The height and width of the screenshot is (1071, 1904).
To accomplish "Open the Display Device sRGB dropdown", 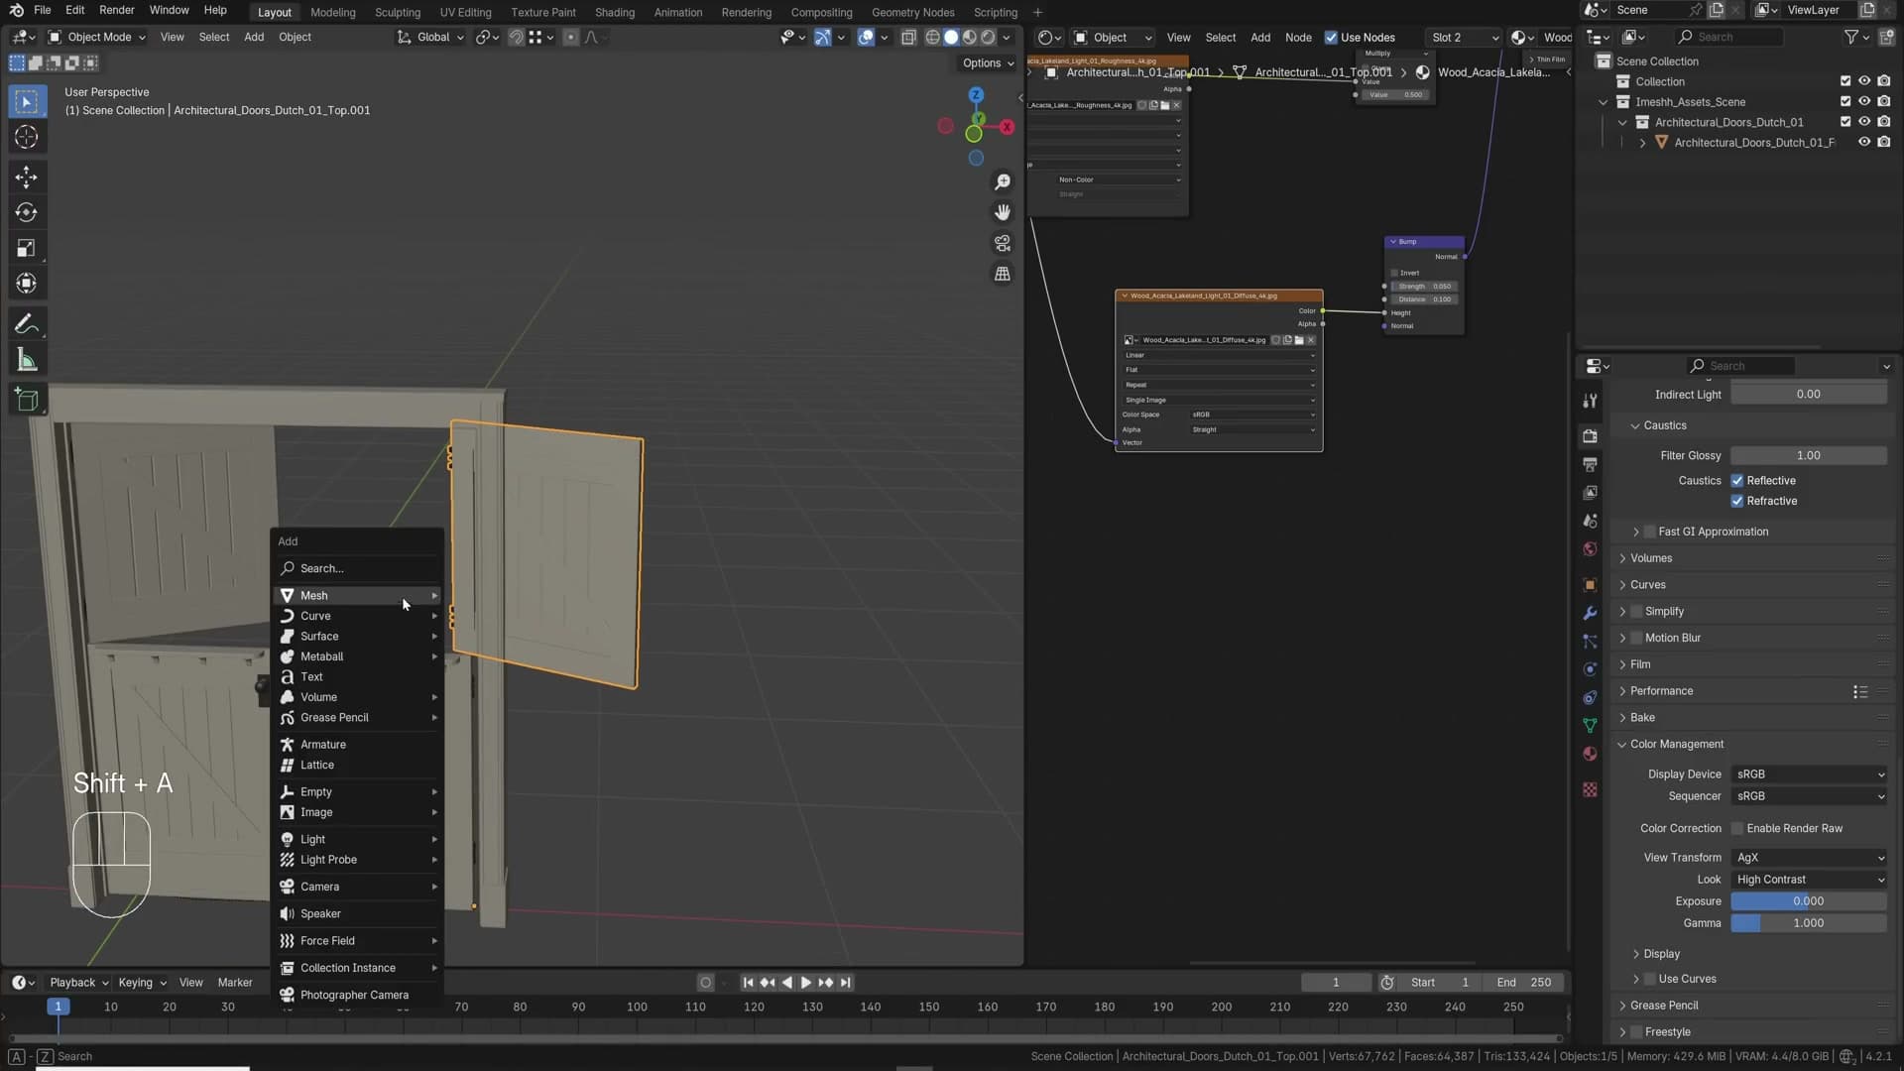I will (1809, 774).
